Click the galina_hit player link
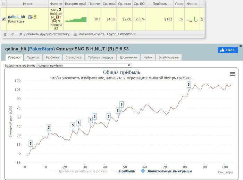243x180 pixels. [17, 17]
